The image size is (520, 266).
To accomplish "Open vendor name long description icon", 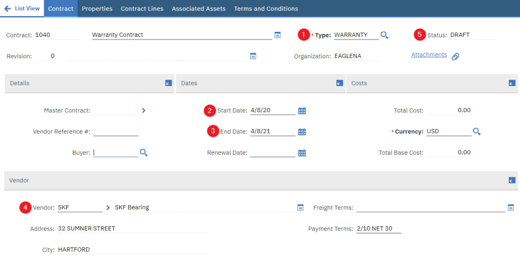I will (300, 208).
